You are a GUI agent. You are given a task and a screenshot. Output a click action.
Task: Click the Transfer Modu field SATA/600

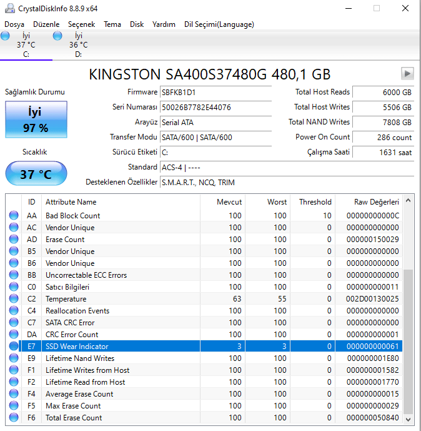coord(215,138)
